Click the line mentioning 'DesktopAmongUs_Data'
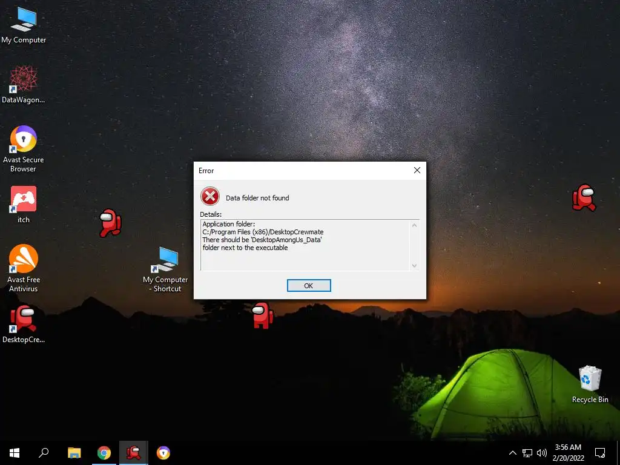 click(x=262, y=240)
